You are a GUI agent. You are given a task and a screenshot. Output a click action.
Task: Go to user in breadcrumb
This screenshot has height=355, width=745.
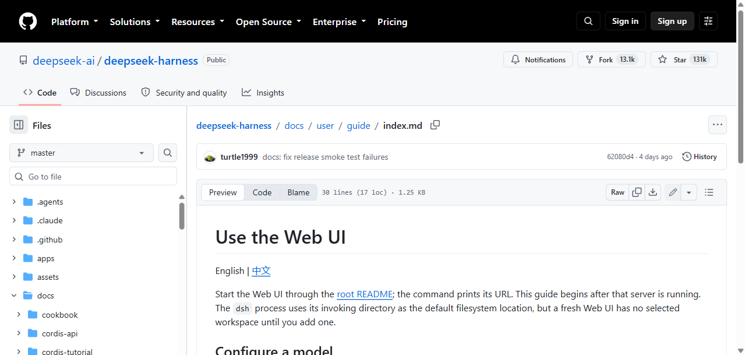[325, 125]
